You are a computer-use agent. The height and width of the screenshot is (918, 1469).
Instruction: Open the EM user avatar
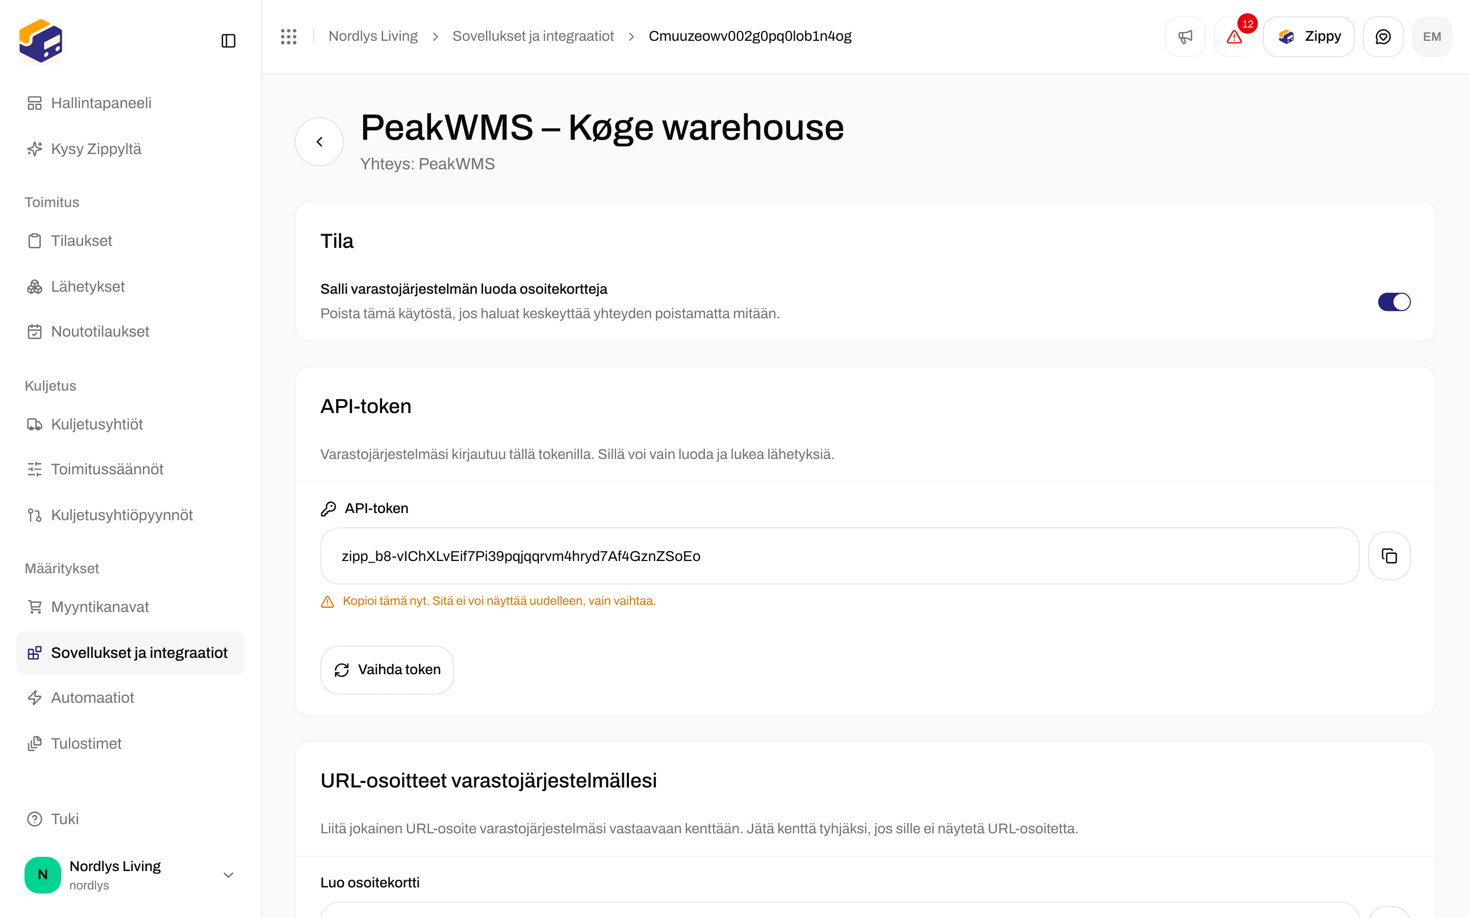pos(1432,36)
